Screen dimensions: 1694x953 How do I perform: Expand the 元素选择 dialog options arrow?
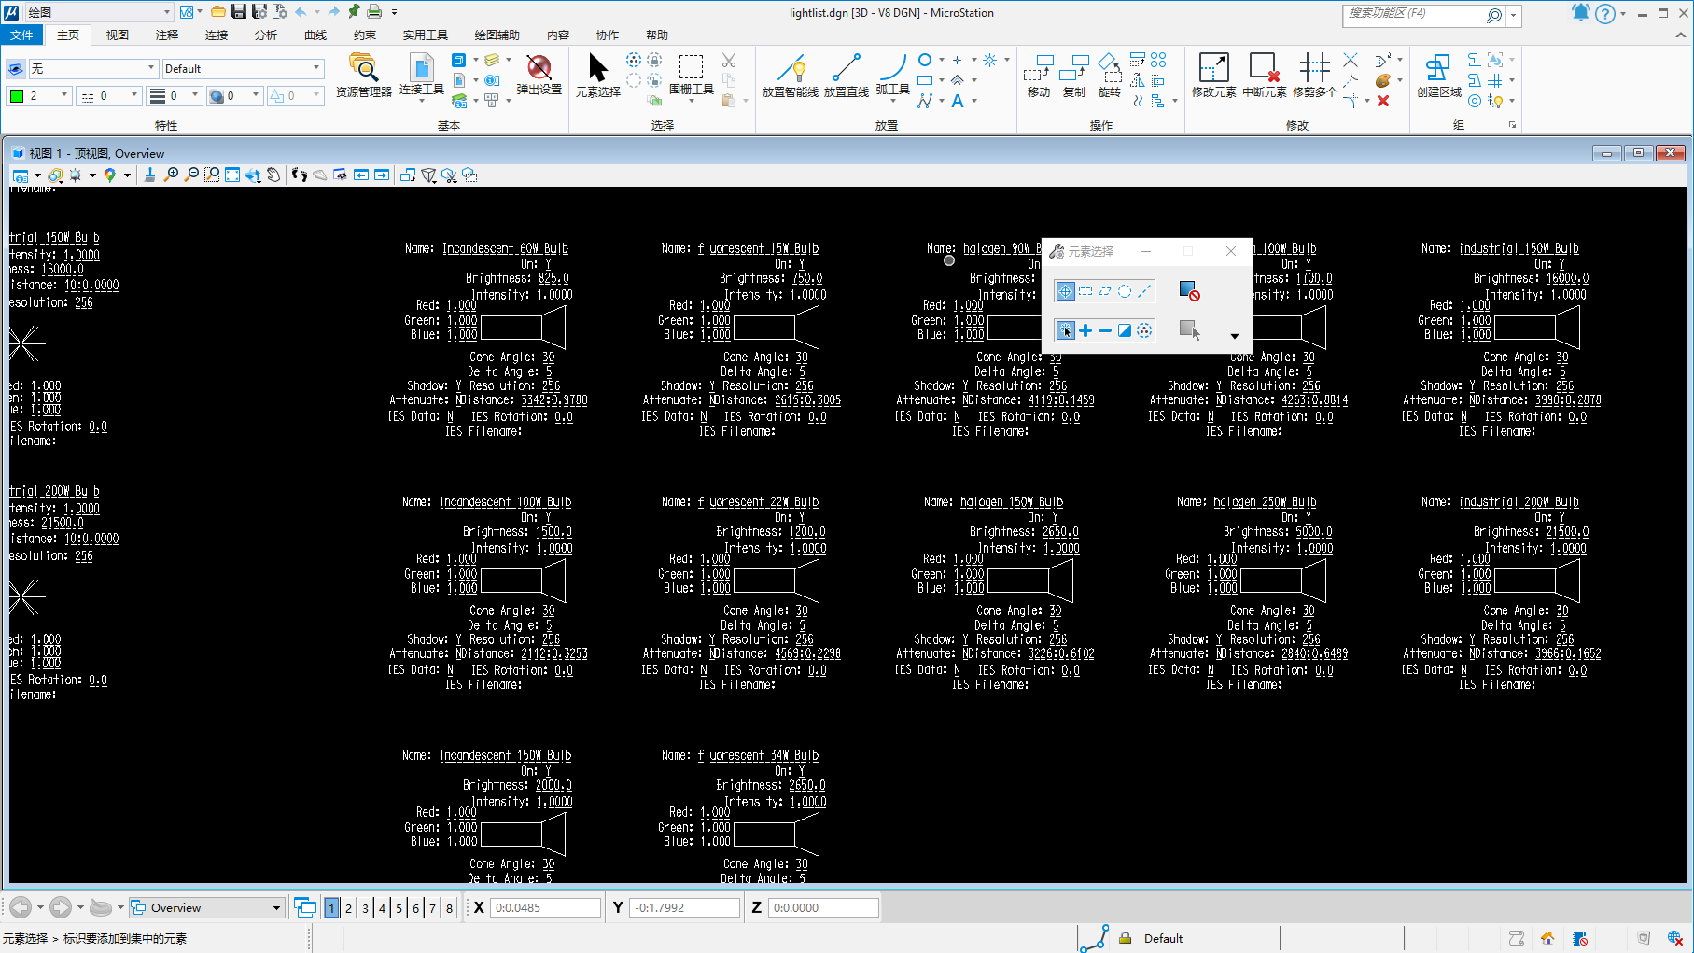coord(1234,336)
